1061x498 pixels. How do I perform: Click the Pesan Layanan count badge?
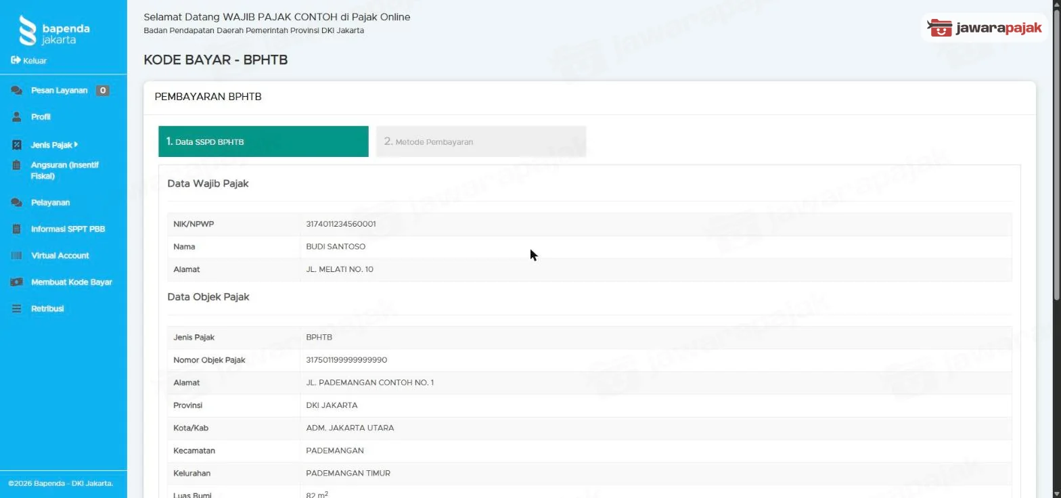[102, 91]
